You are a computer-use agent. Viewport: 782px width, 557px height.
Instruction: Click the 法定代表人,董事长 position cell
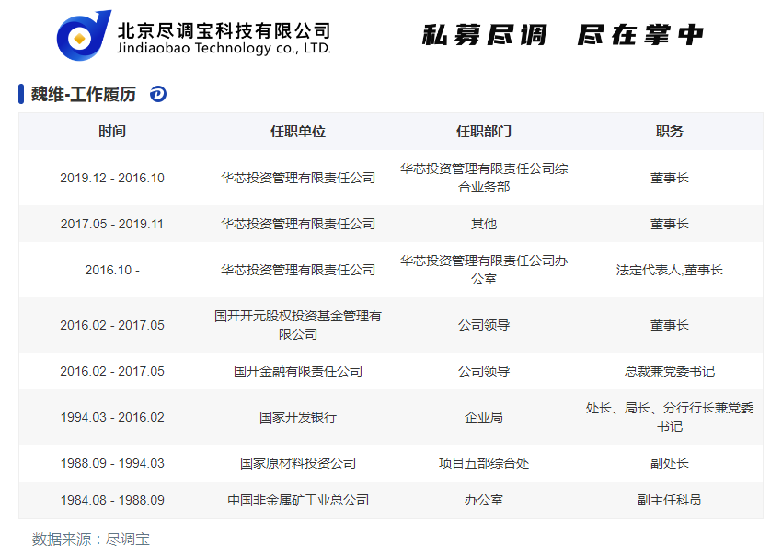670,270
